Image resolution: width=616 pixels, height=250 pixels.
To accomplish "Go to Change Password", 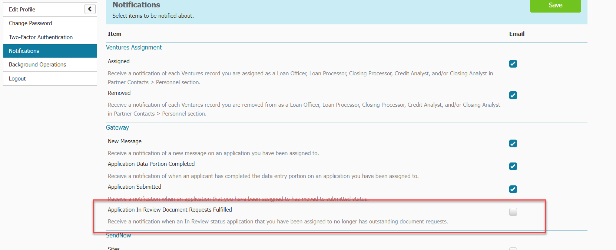I will click(30, 23).
